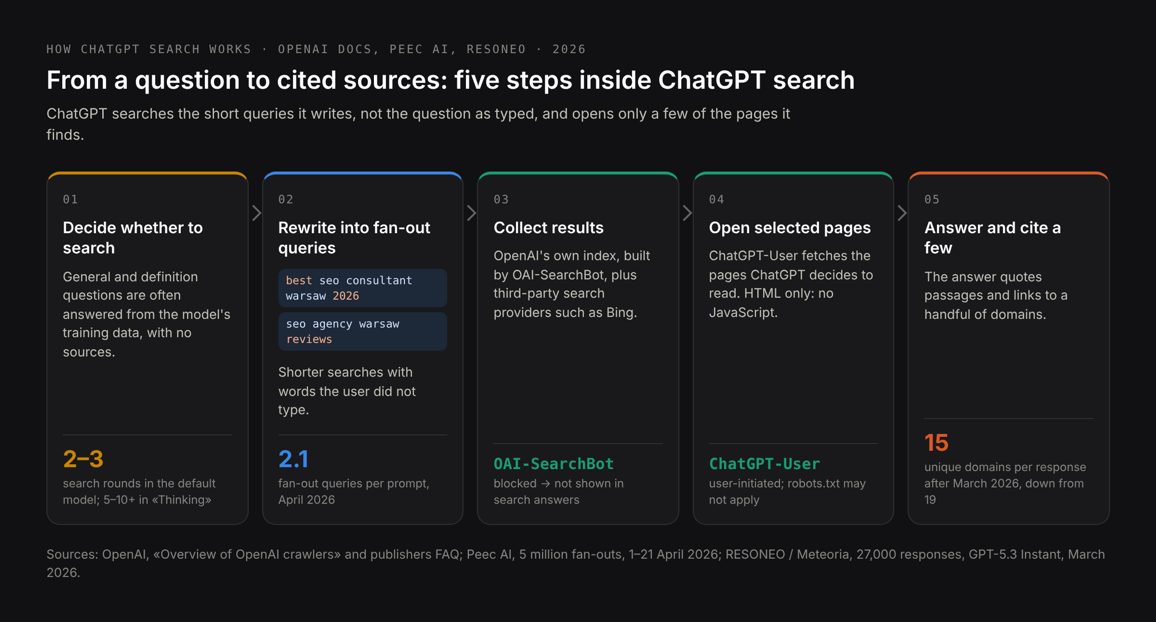Screen dimensions: 1156x622
Task: Click heading 'Open selected pages'
Action: pyautogui.click(x=790, y=227)
